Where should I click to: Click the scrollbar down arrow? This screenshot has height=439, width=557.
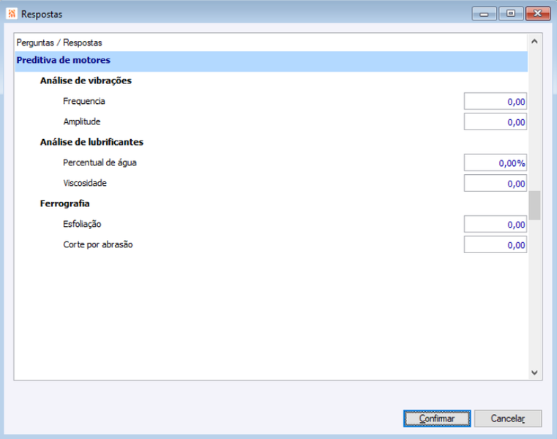click(x=534, y=372)
